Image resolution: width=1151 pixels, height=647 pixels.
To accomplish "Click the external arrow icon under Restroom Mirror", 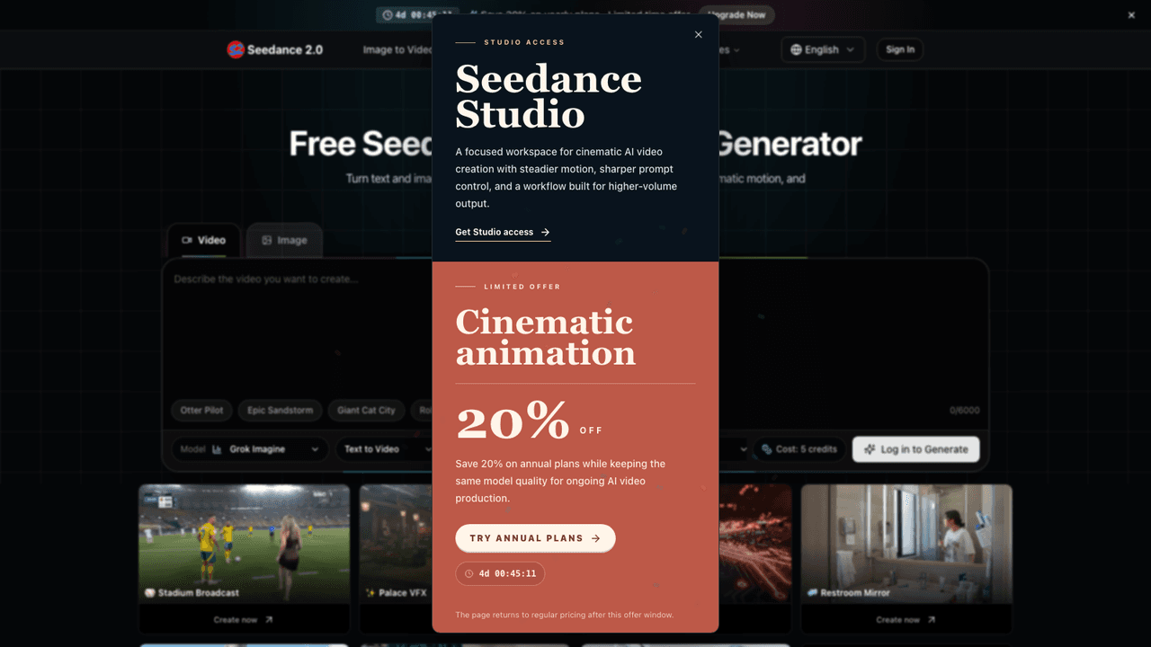I will coord(931,620).
